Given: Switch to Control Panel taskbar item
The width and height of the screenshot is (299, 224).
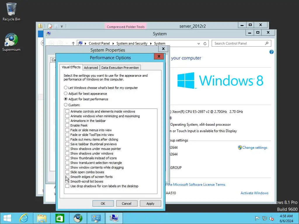Looking at the screenshot, I should 96,218.
